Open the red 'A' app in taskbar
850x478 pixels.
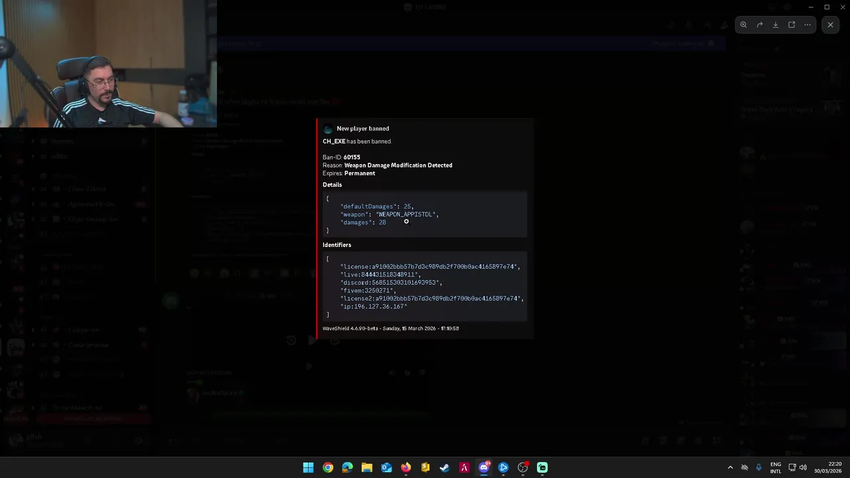[464, 467]
